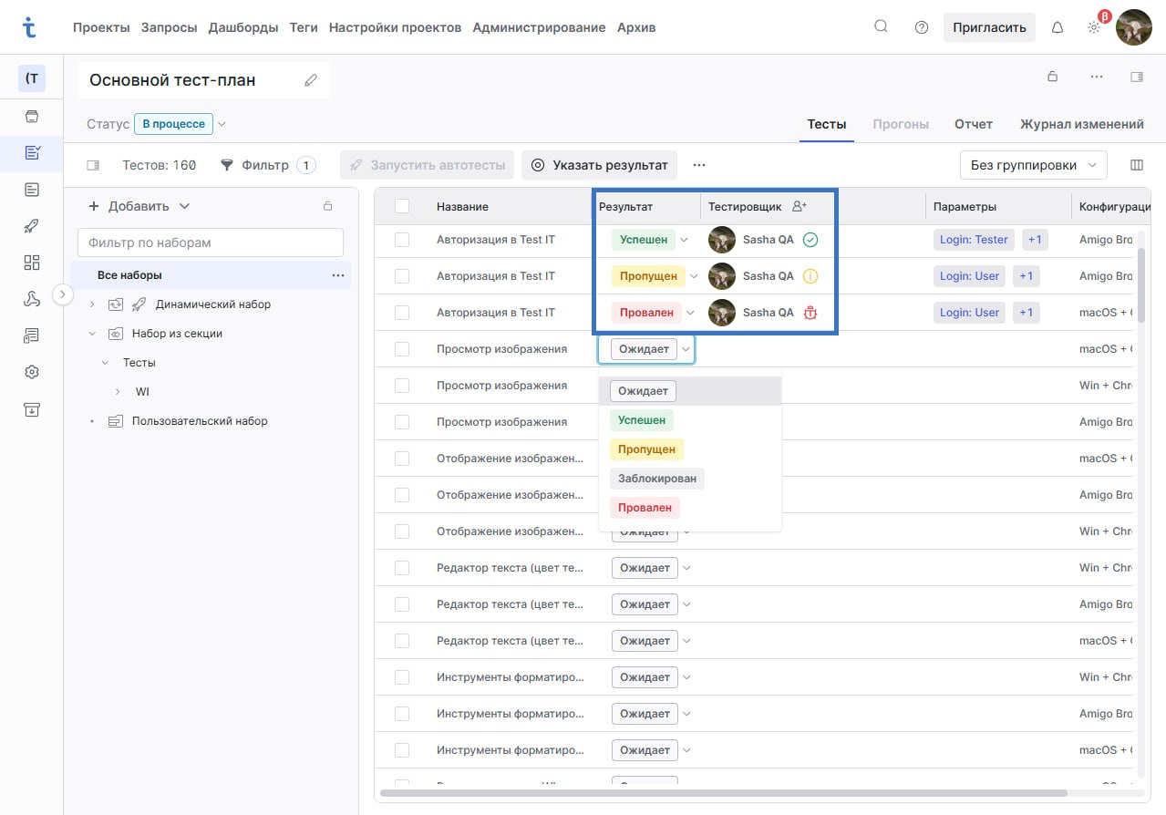Click the search magnifier icon

pyautogui.click(x=881, y=26)
